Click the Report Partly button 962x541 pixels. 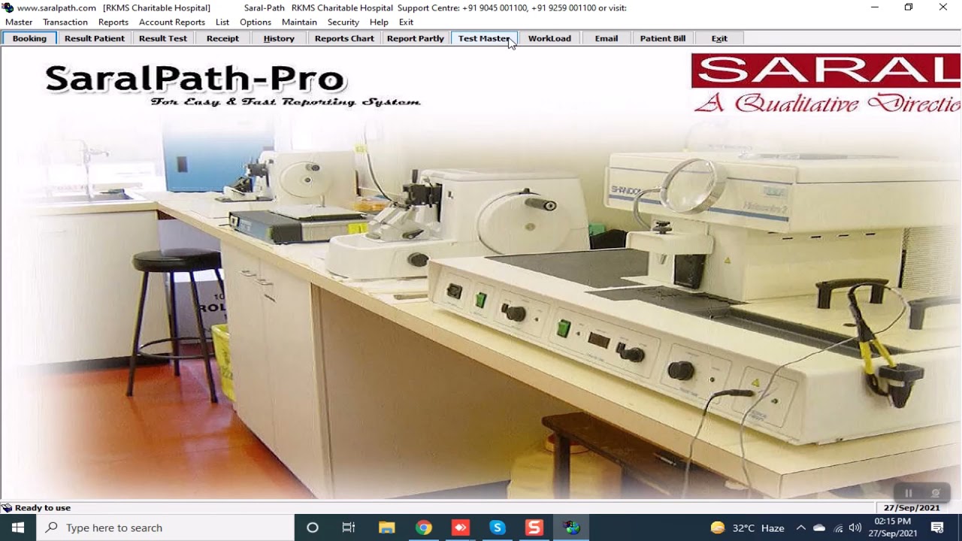tap(416, 38)
